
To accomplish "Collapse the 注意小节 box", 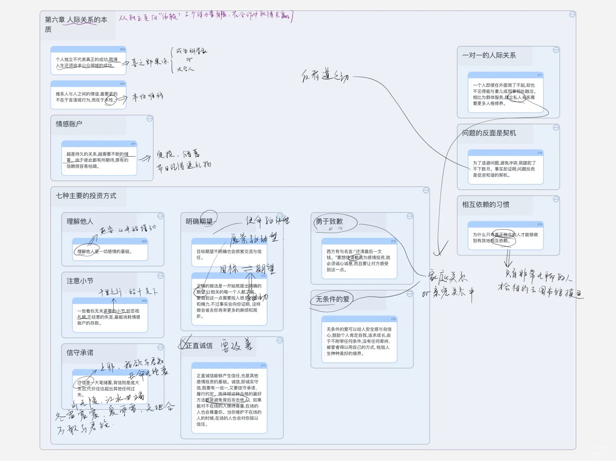I will 160,276.
